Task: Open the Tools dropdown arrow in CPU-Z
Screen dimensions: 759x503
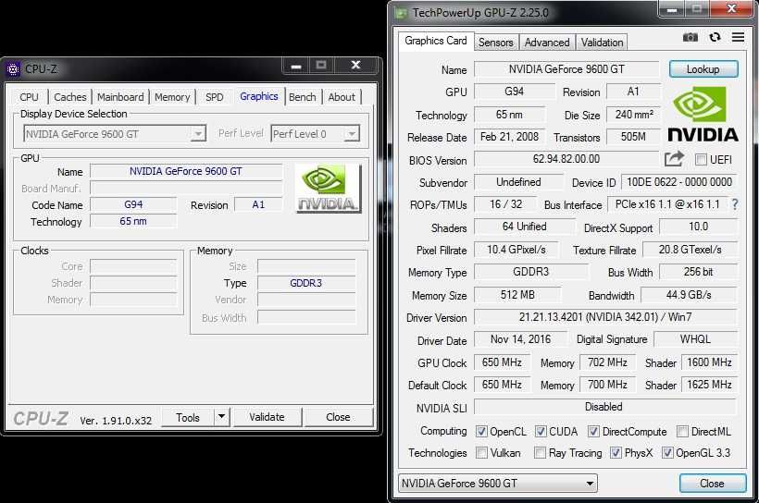Action: click(x=222, y=416)
